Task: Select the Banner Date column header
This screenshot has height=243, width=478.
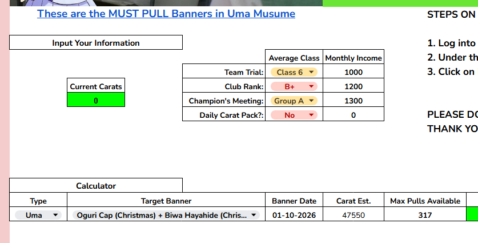Action: point(294,200)
